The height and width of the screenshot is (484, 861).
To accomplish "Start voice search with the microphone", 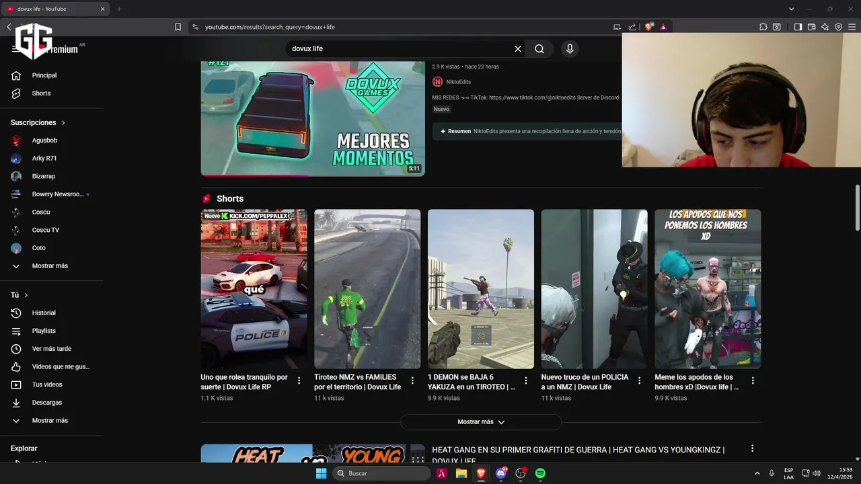I will (570, 48).
